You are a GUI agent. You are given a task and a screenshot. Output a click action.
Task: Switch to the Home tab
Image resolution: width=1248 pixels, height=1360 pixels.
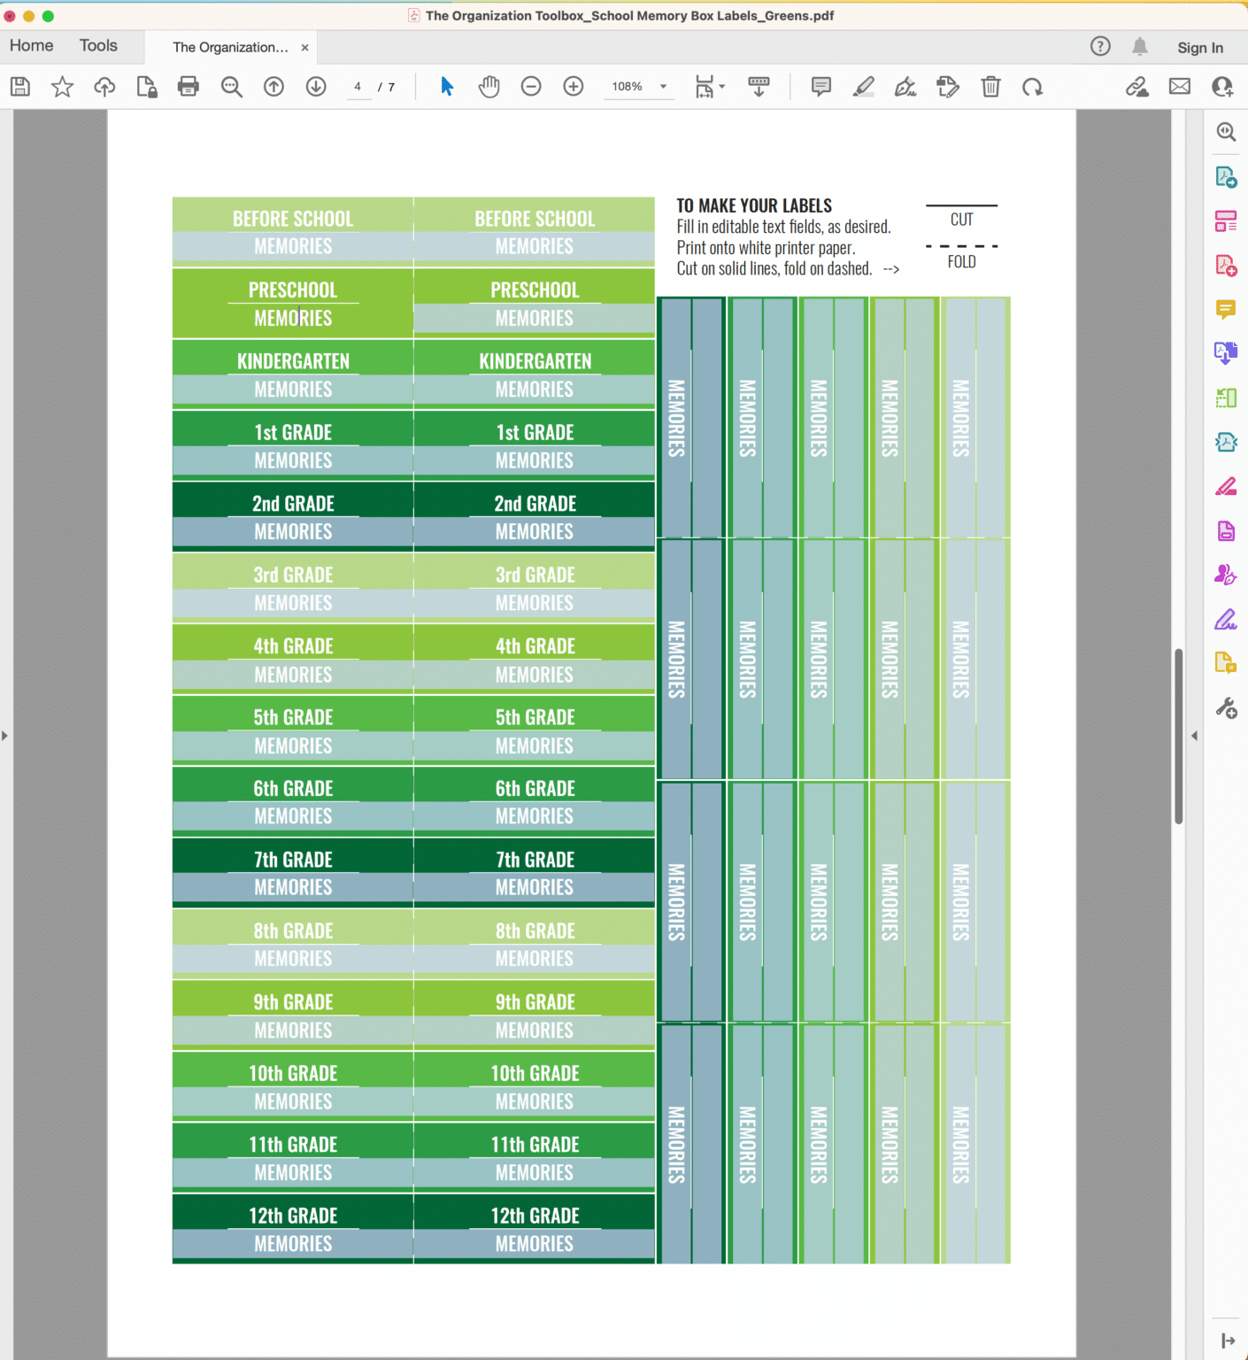click(x=32, y=46)
